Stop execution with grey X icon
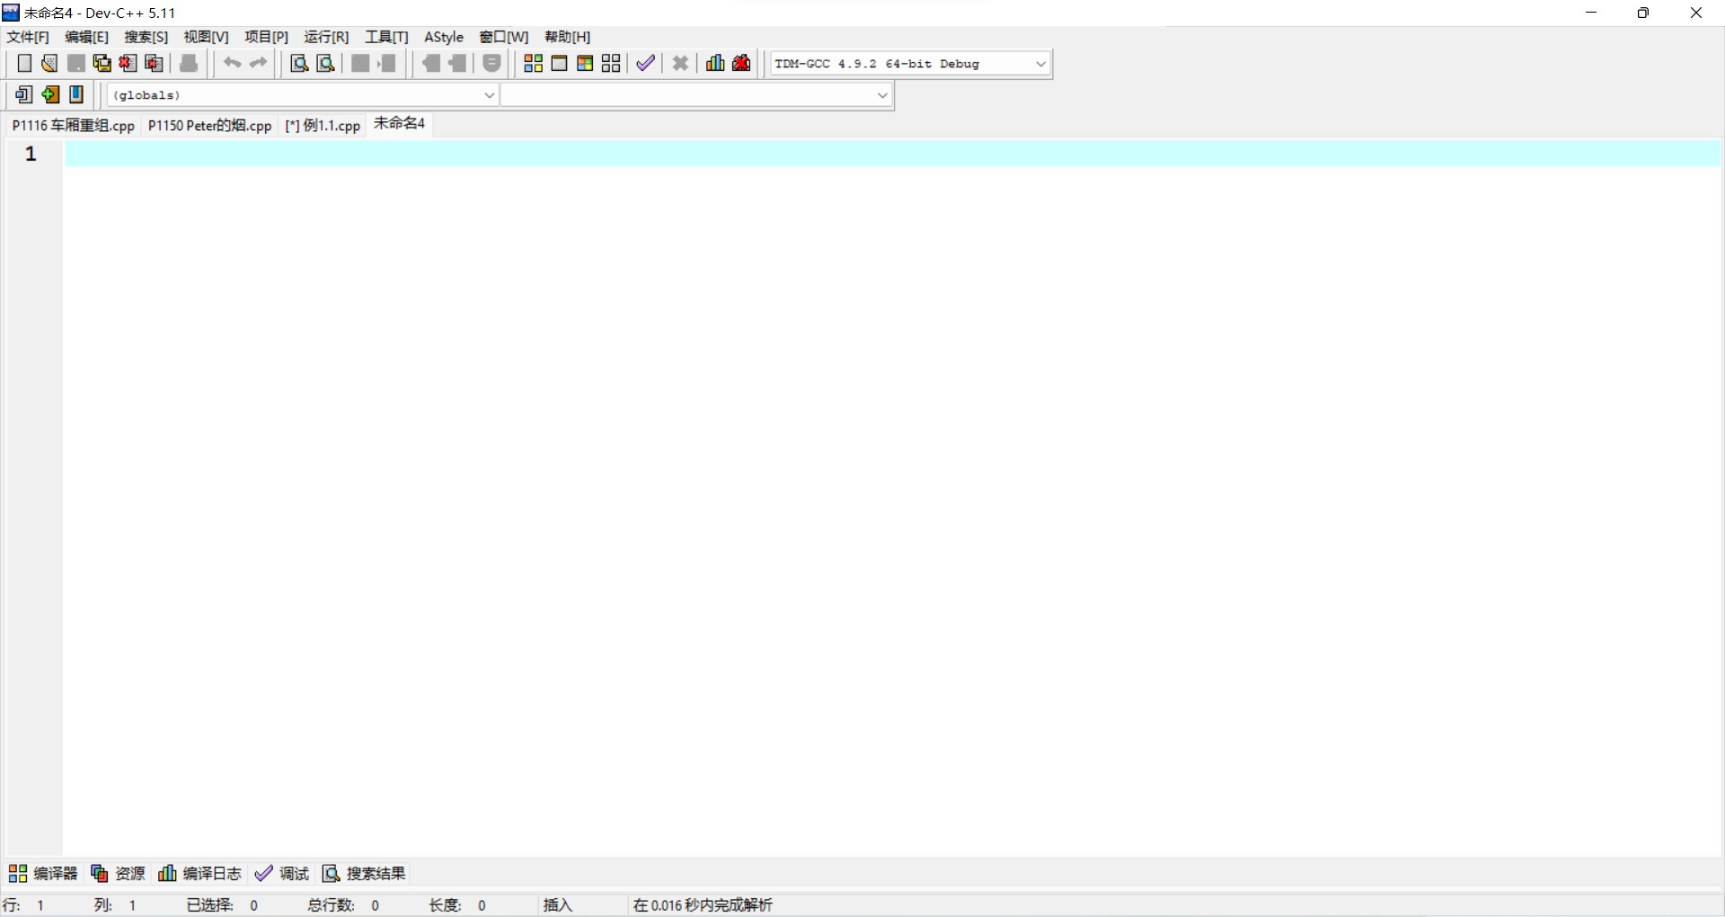The height and width of the screenshot is (917, 1725). click(x=680, y=63)
